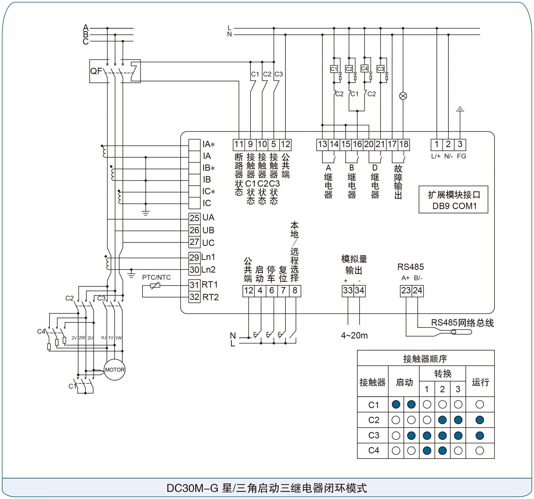Image resolution: width=534 pixels, height=499 pixels.
Task: Click the '接触器顺序' table heading
Action: click(425, 359)
